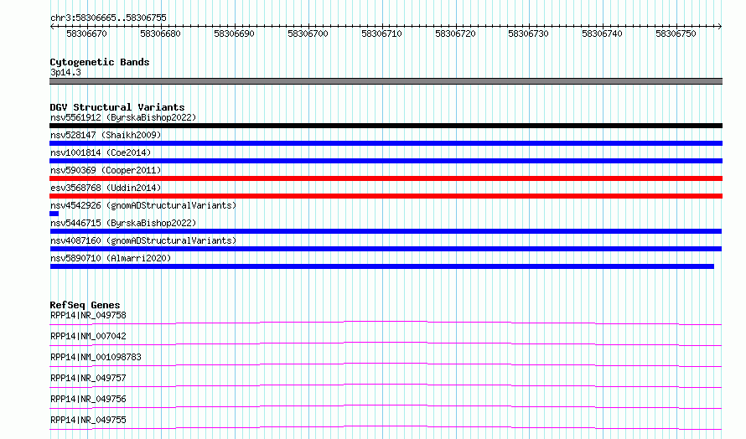Click ruler position 58306690
Screen dimensions: 746x439
pos(234,34)
